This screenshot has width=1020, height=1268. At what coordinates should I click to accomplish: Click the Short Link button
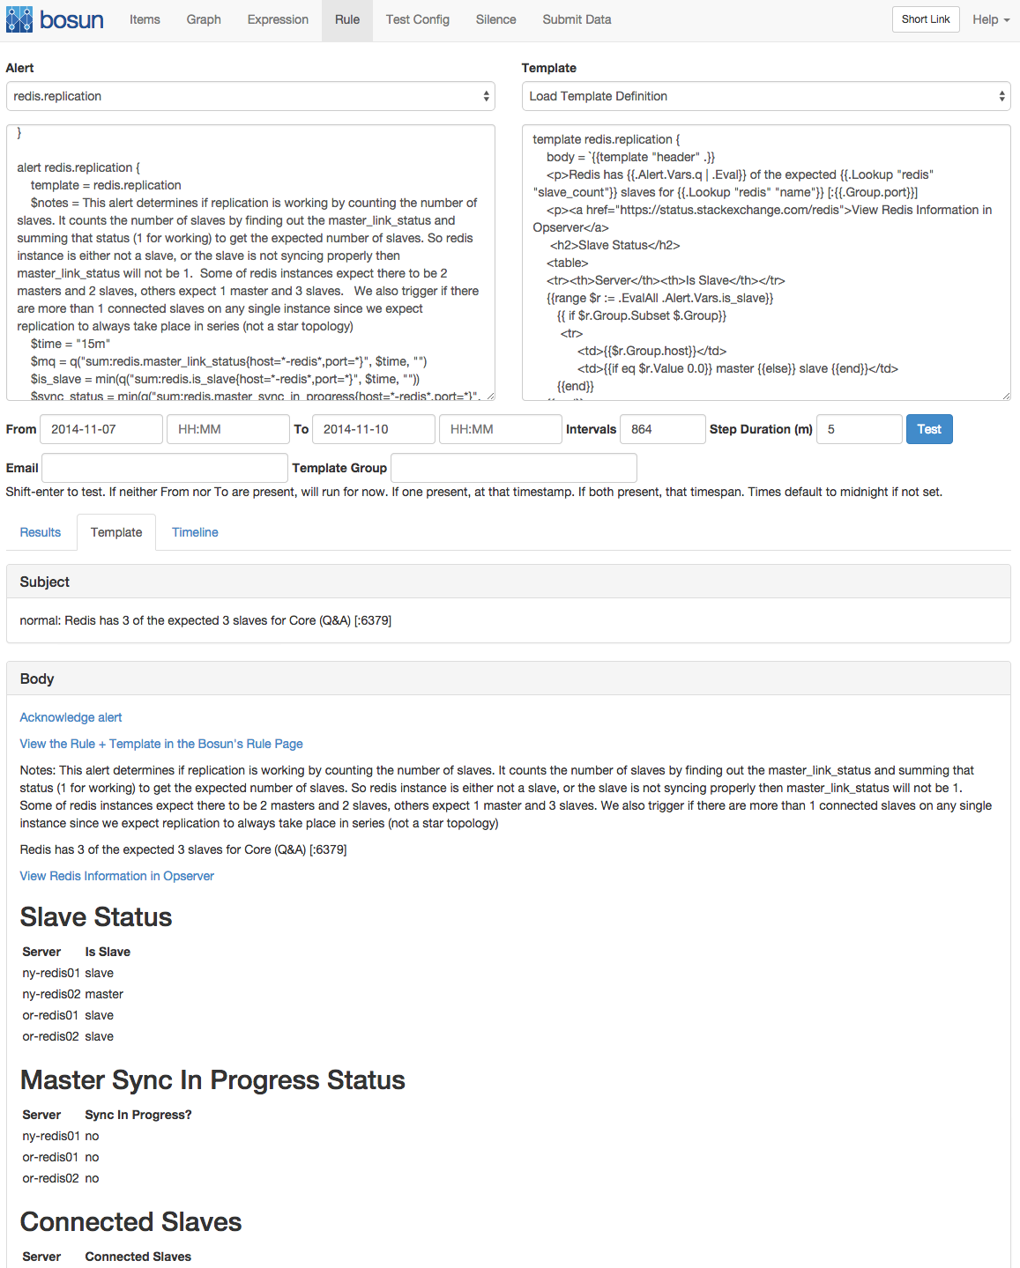click(x=926, y=19)
